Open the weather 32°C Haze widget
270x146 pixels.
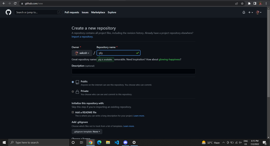tap(211, 143)
